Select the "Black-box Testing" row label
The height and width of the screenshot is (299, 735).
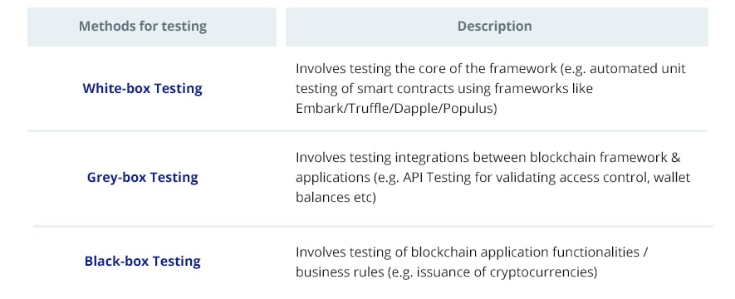pyautogui.click(x=143, y=261)
